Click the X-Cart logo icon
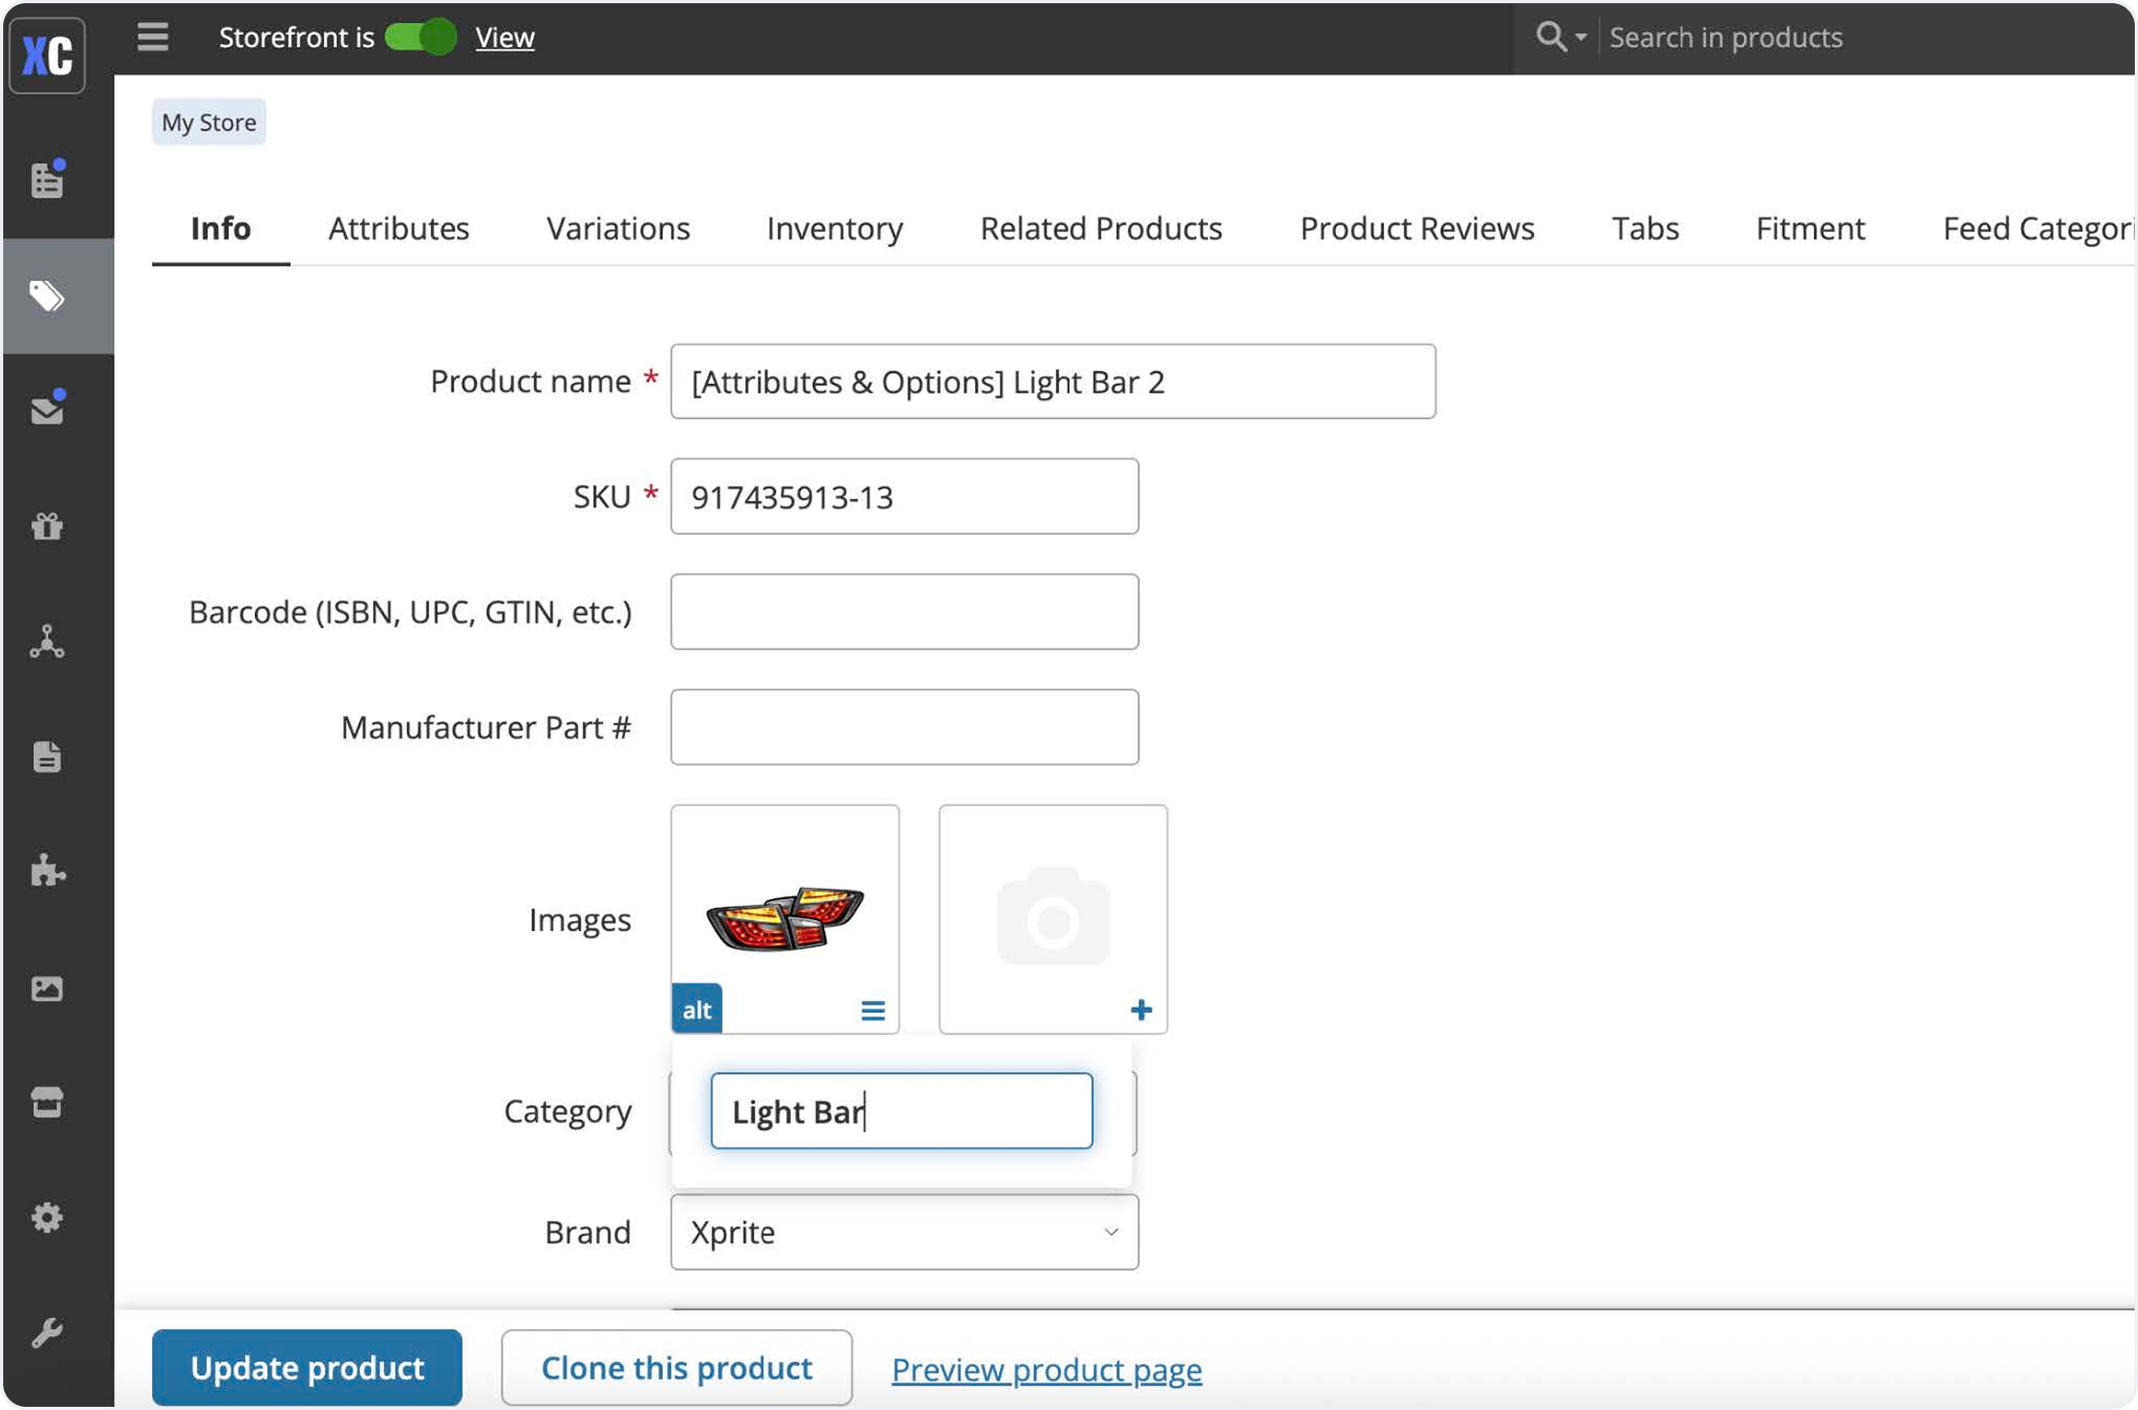Viewport: 2138px width, 1410px height. tap(47, 55)
